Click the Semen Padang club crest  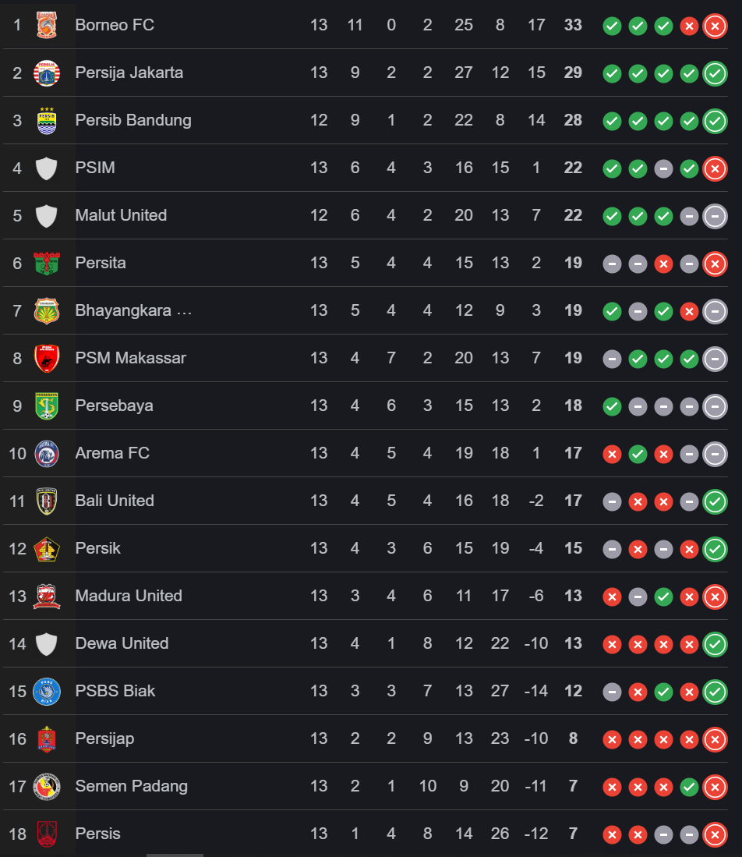coord(47,787)
